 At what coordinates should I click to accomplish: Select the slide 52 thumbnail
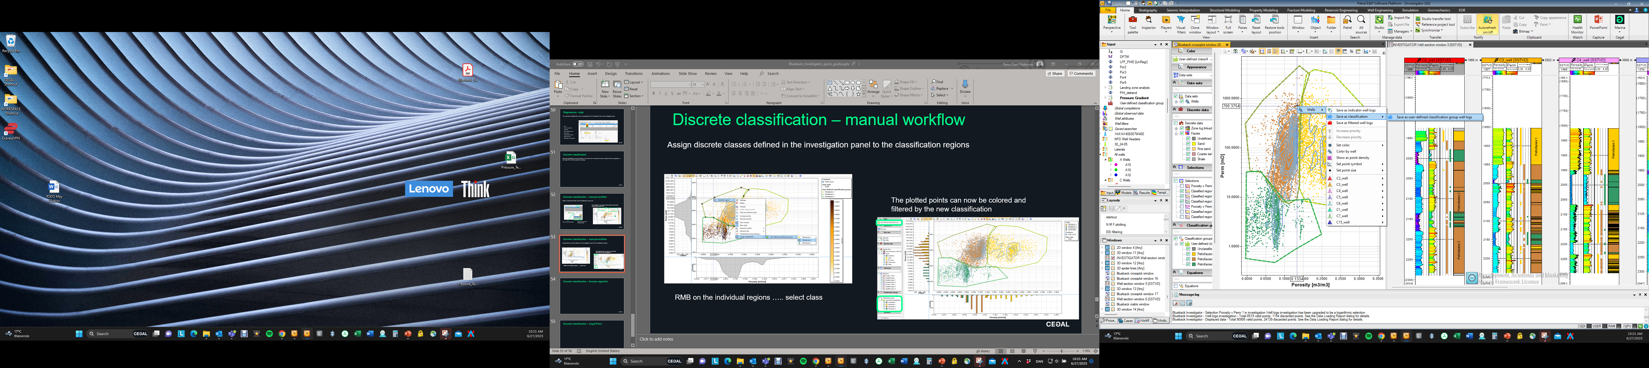click(591, 211)
